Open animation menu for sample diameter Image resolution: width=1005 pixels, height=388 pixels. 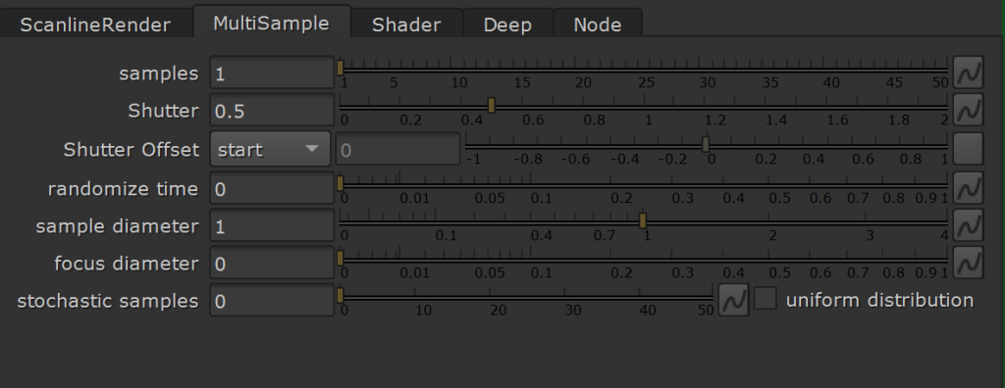click(968, 224)
